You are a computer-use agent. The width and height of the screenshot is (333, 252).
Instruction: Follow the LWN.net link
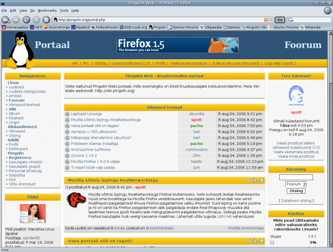[224, 216]
